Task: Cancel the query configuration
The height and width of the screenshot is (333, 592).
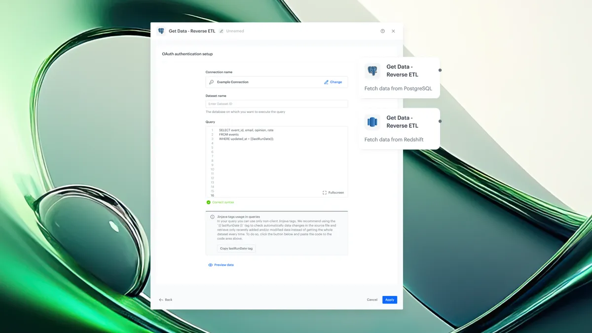Action: tap(372, 300)
